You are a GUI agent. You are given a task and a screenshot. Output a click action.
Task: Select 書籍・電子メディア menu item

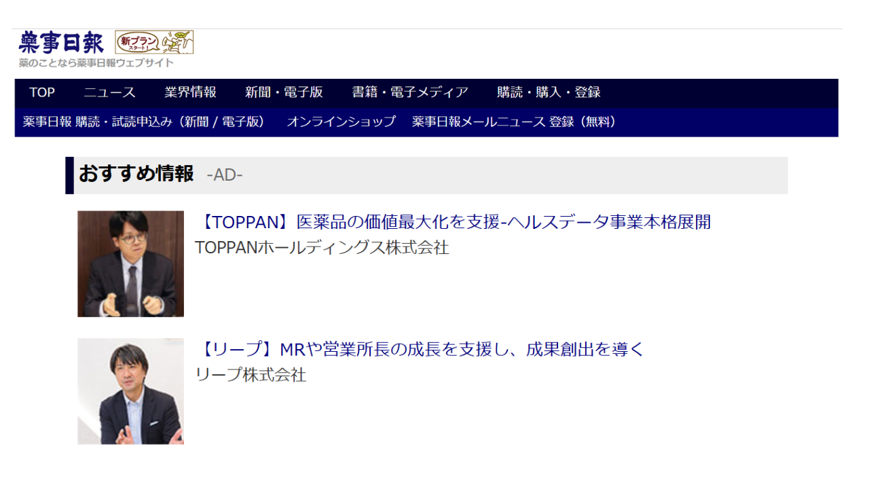click(409, 92)
